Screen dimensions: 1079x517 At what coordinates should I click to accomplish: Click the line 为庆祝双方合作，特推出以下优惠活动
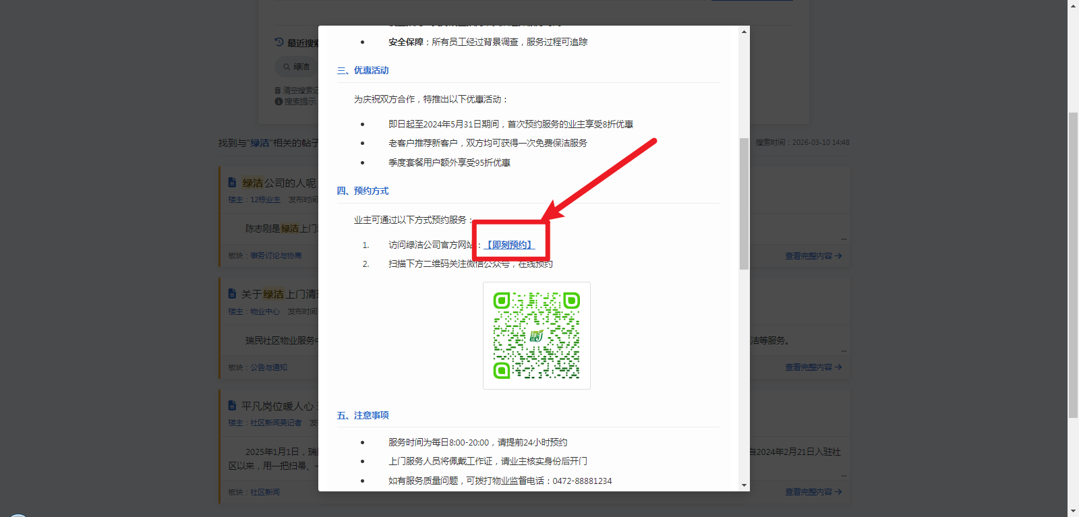[431, 99]
